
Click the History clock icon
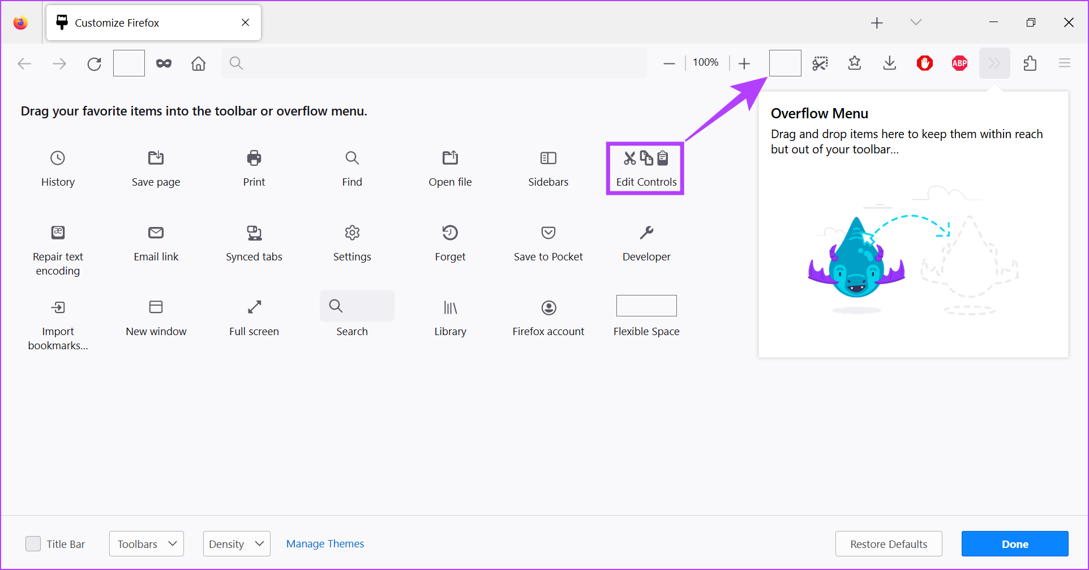pos(58,158)
